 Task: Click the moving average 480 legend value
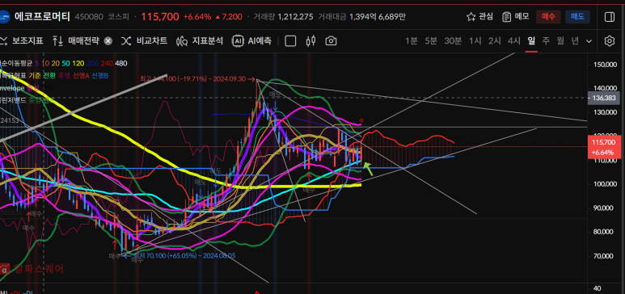(x=121, y=63)
